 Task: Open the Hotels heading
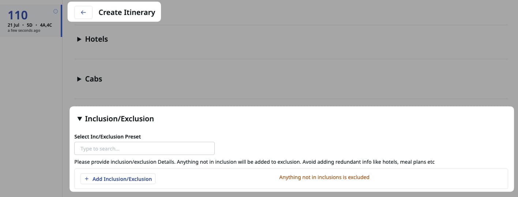[x=96, y=39]
